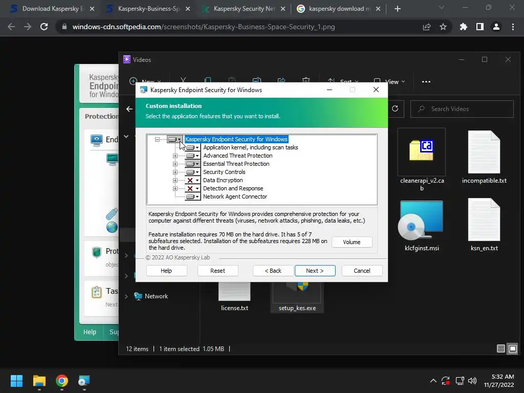Switch to the 'Kaspersky-Business-Sp' browser tab
Image resolution: width=524 pixels, height=393 pixels.
pos(148,9)
